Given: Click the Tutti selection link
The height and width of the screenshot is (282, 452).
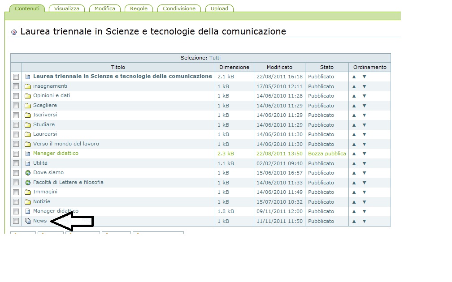Looking at the screenshot, I should 215,58.
